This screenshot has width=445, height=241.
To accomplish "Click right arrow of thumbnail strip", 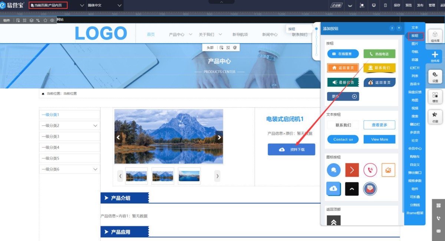I will click(217, 176).
